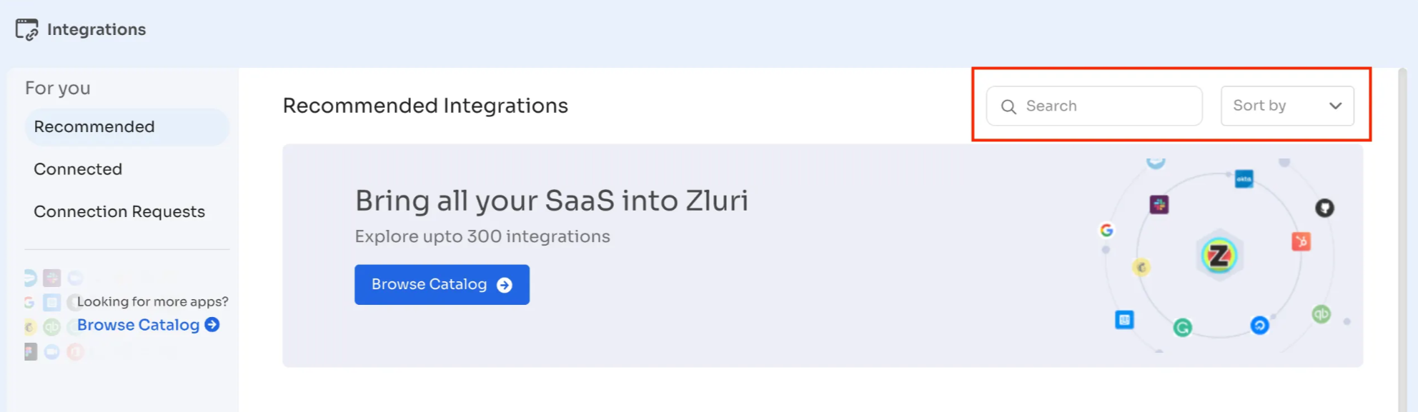Click the Grammarly logo in the orbit graphic
This screenshot has width=1418, height=412.
click(x=1182, y=328)
